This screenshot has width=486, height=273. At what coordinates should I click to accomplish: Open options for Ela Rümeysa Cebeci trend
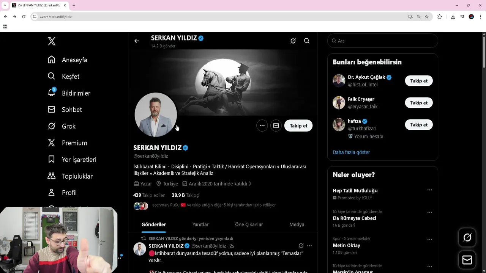[x=429, y=212]
